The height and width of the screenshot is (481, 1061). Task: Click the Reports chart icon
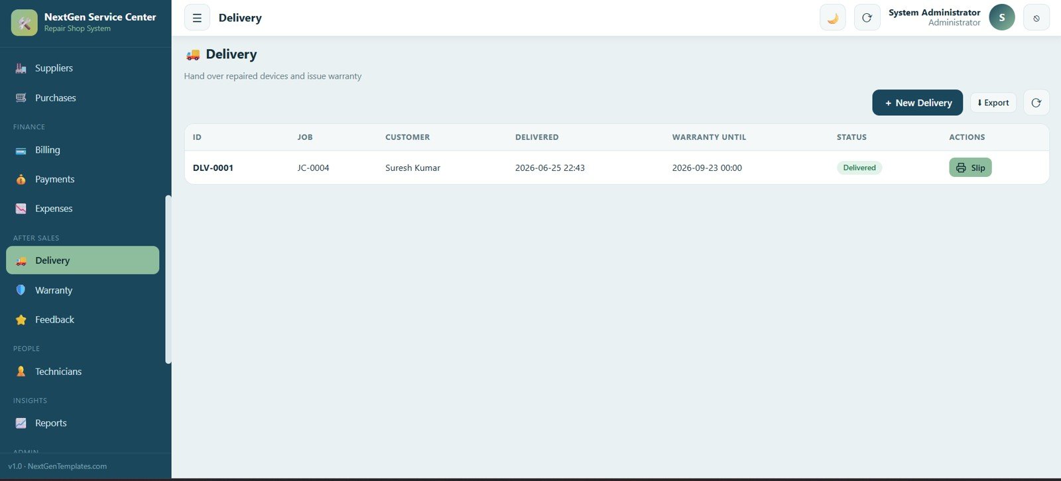(x=21, y=423)
